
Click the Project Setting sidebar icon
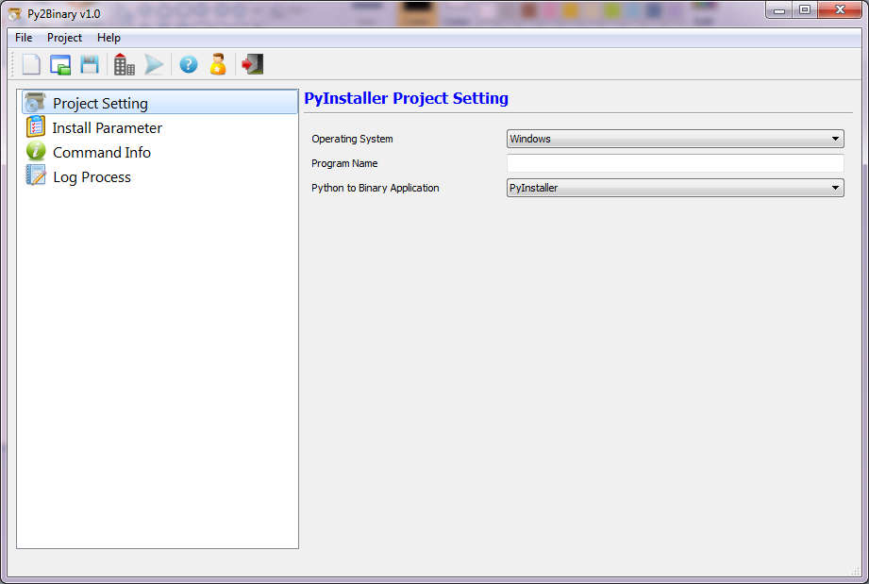tap(36, 103)
